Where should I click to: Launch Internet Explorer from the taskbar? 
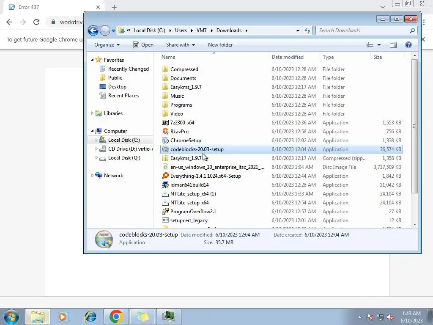90,317
